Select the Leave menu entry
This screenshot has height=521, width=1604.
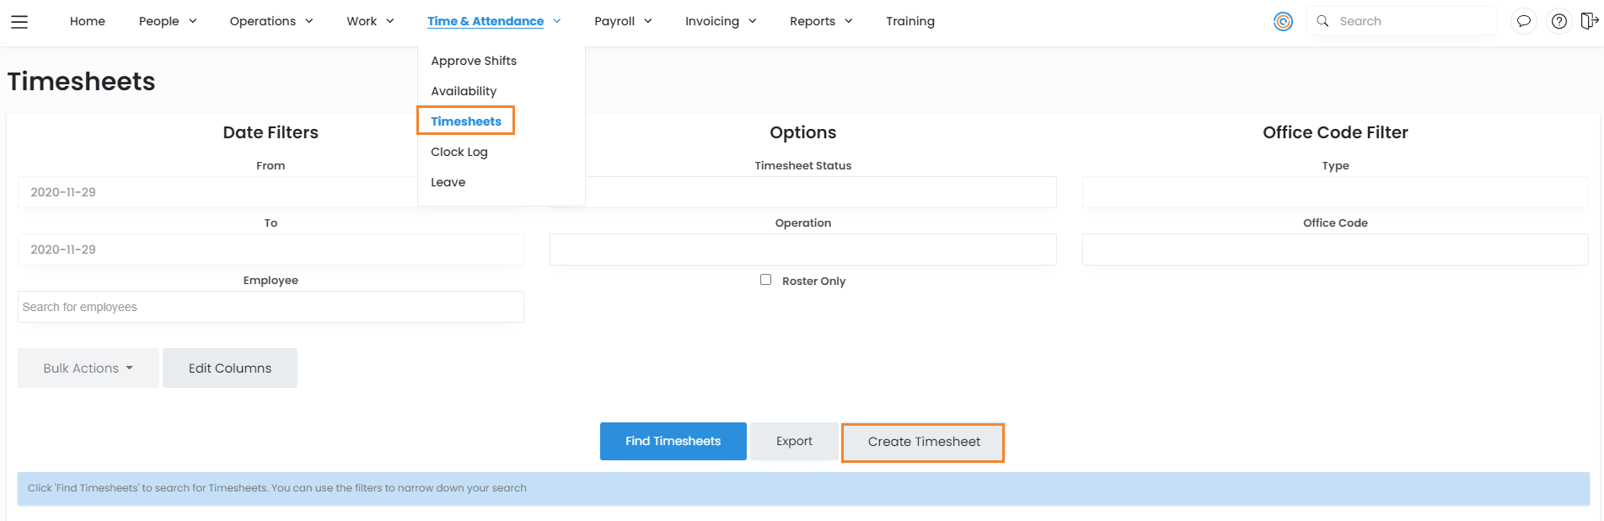point(448,182)
